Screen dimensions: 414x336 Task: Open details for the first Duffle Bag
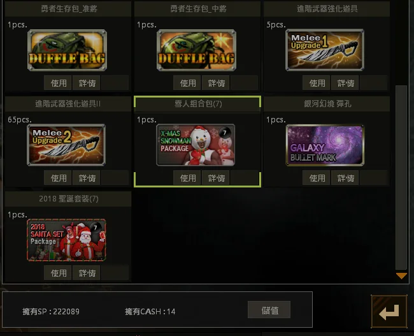coord(87,83)
